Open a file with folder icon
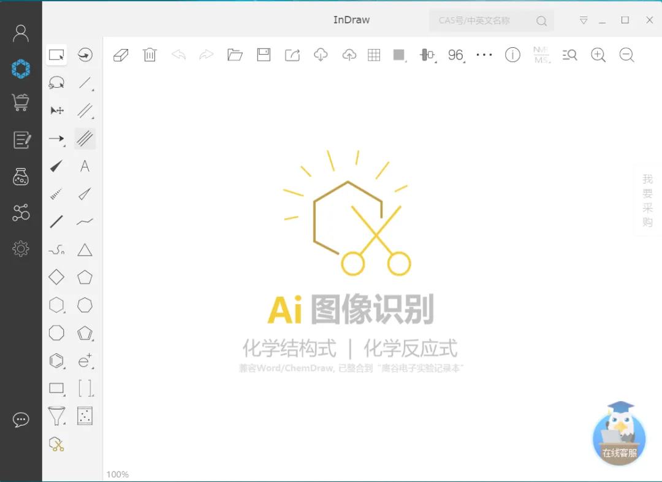 click(235, 55)
